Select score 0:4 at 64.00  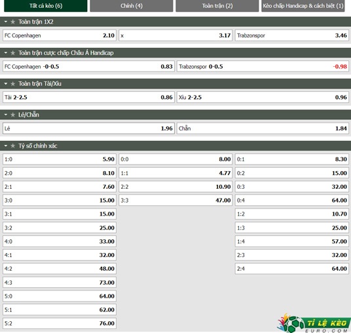tap(291, 201)
